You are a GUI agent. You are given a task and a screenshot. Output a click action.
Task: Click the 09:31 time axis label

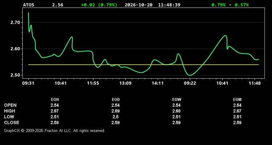(x=28, y=83)
